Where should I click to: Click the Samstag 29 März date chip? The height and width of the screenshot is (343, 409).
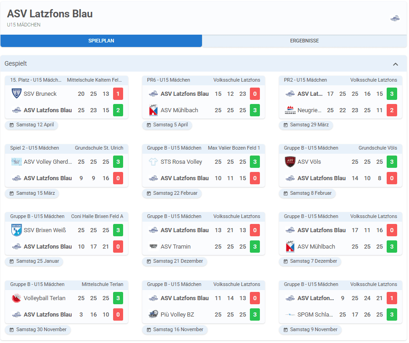click(x=306, y=125)
